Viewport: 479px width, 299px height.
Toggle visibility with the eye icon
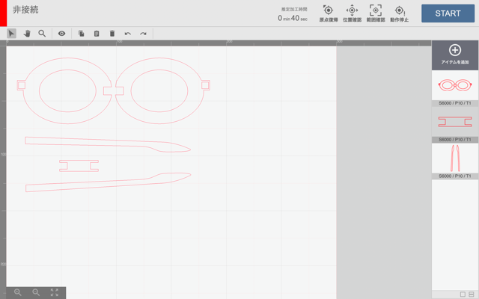click(61, 33)
